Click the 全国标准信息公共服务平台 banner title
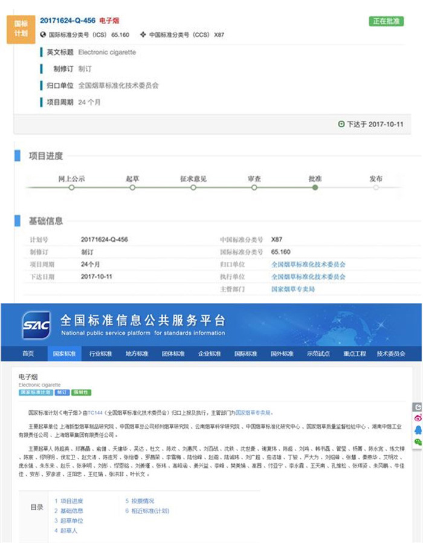 click(143, 320)
